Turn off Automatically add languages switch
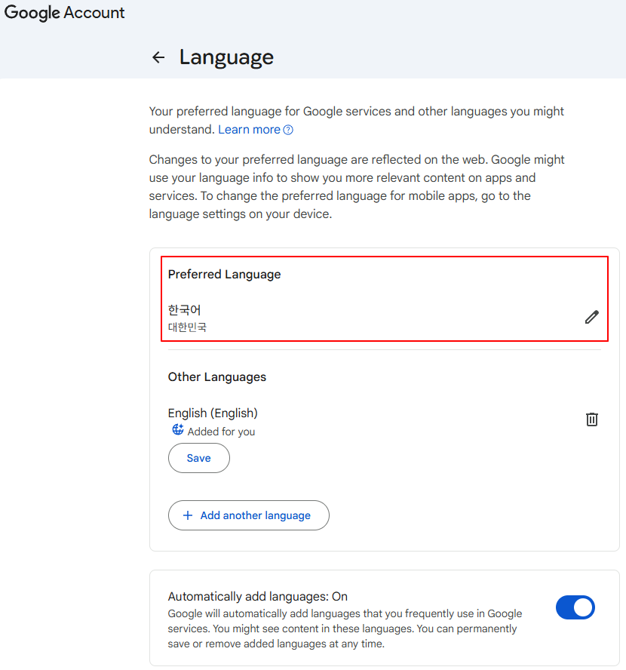The width and height of the screenshot is (626, 670). [x=575, y=607]
